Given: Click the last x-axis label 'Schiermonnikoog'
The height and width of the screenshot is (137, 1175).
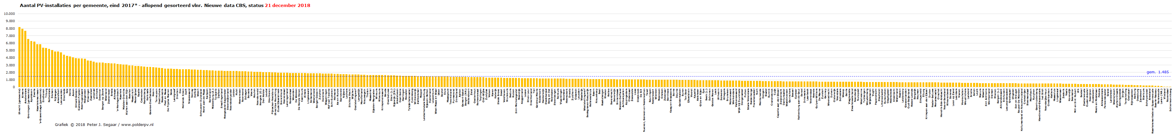Looking at the screenshot, I should (x=1171, y=100).
